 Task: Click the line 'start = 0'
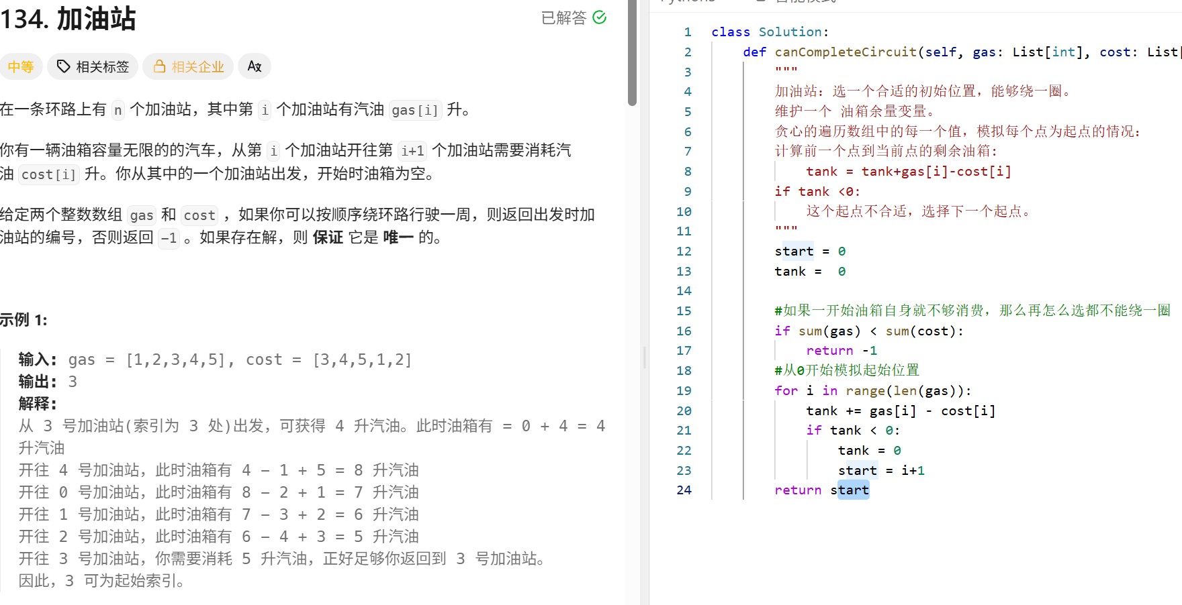(810, 252)
